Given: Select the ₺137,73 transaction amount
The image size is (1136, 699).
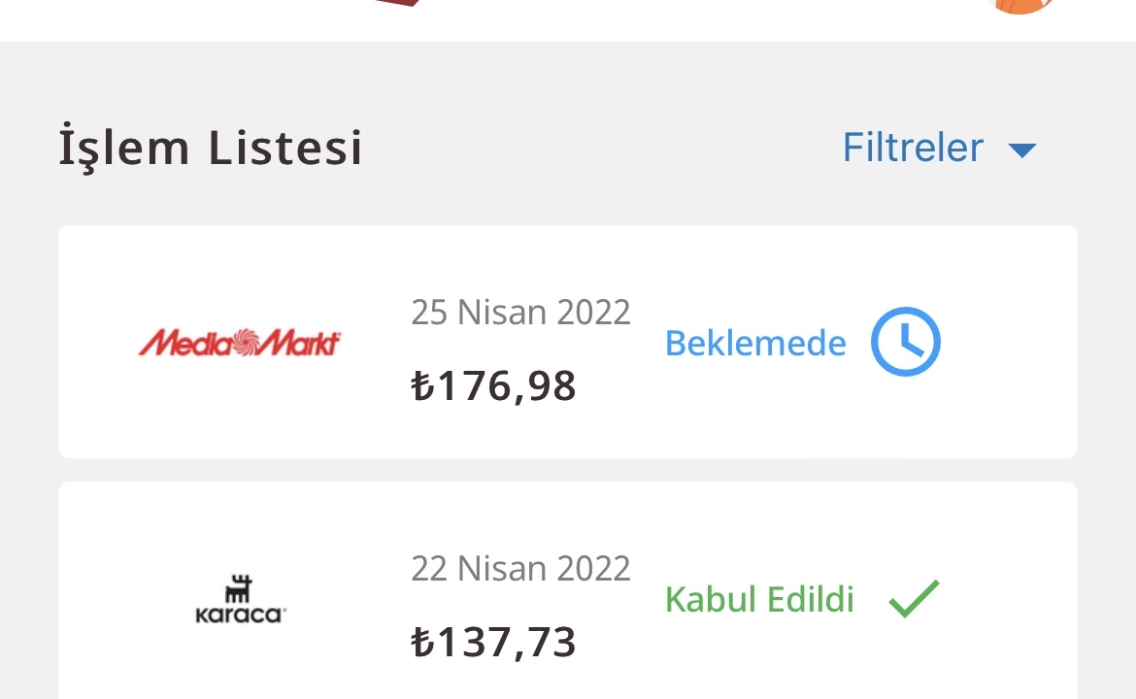Looking at the screenshot, I should click(493, 643).
